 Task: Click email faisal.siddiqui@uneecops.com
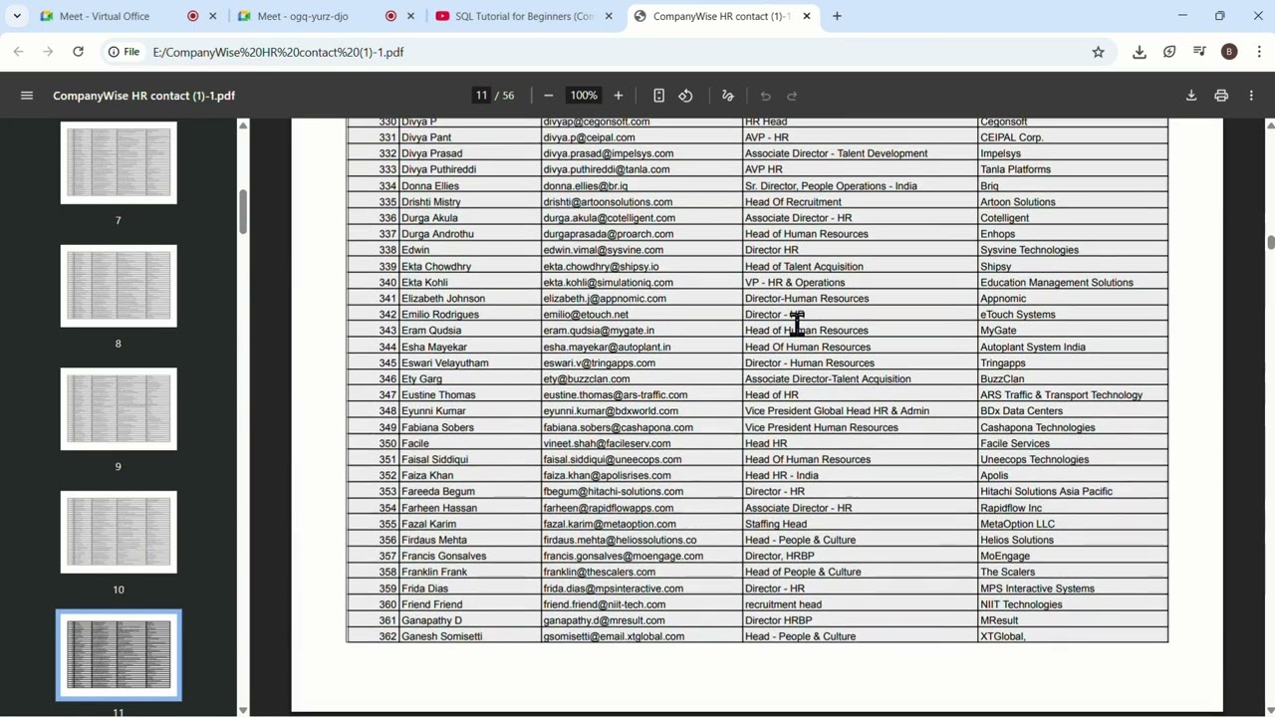[613, 460]
